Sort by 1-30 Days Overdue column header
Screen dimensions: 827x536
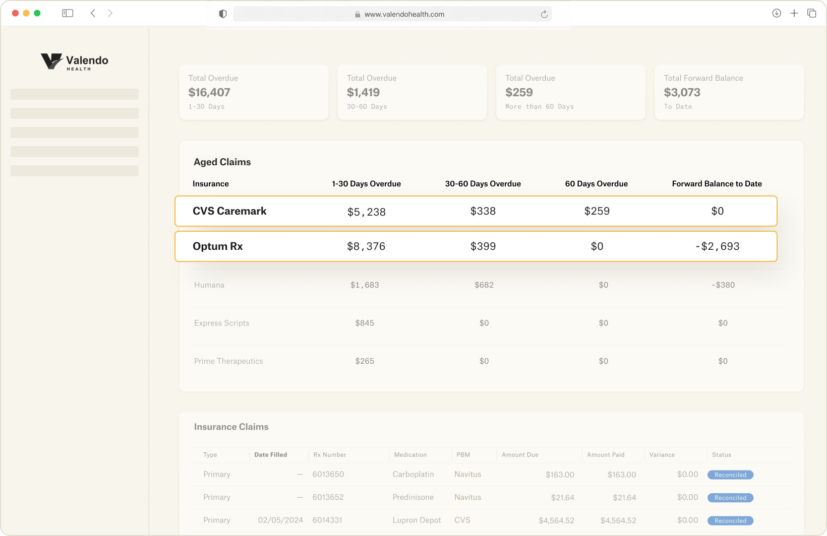pos(367,184)
